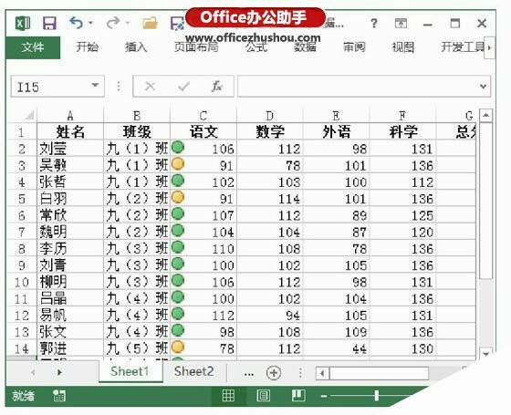Image resolution: width=511 pixels, height=415 pixels.
Task: Switch to Sheet1 tab
Action: 130,371
